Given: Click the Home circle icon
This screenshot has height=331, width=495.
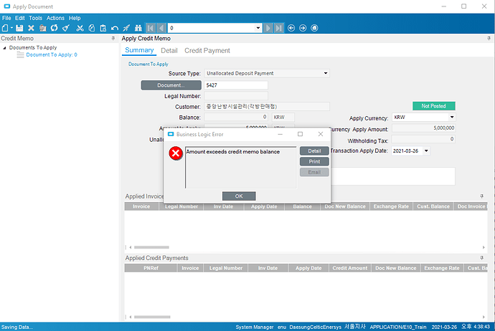Looking at the screenshot, I should pos(314,28).
